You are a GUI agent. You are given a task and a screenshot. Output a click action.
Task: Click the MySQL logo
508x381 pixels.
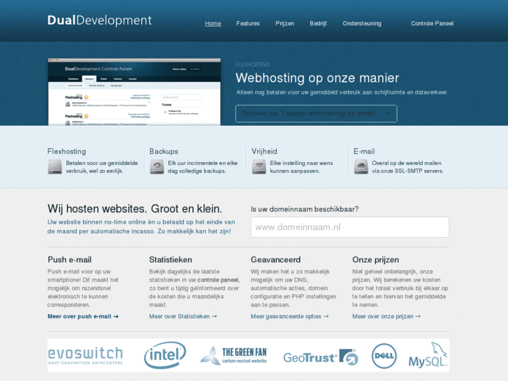tap(428, 355)
